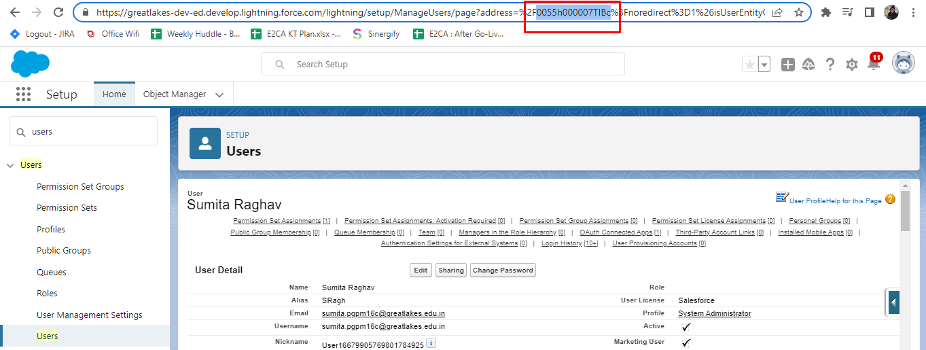This screenshot has width=926, height=350.
Task: Expand the collapsed side panel arrow
Action: pyautogui.click(x=893, y=302)
